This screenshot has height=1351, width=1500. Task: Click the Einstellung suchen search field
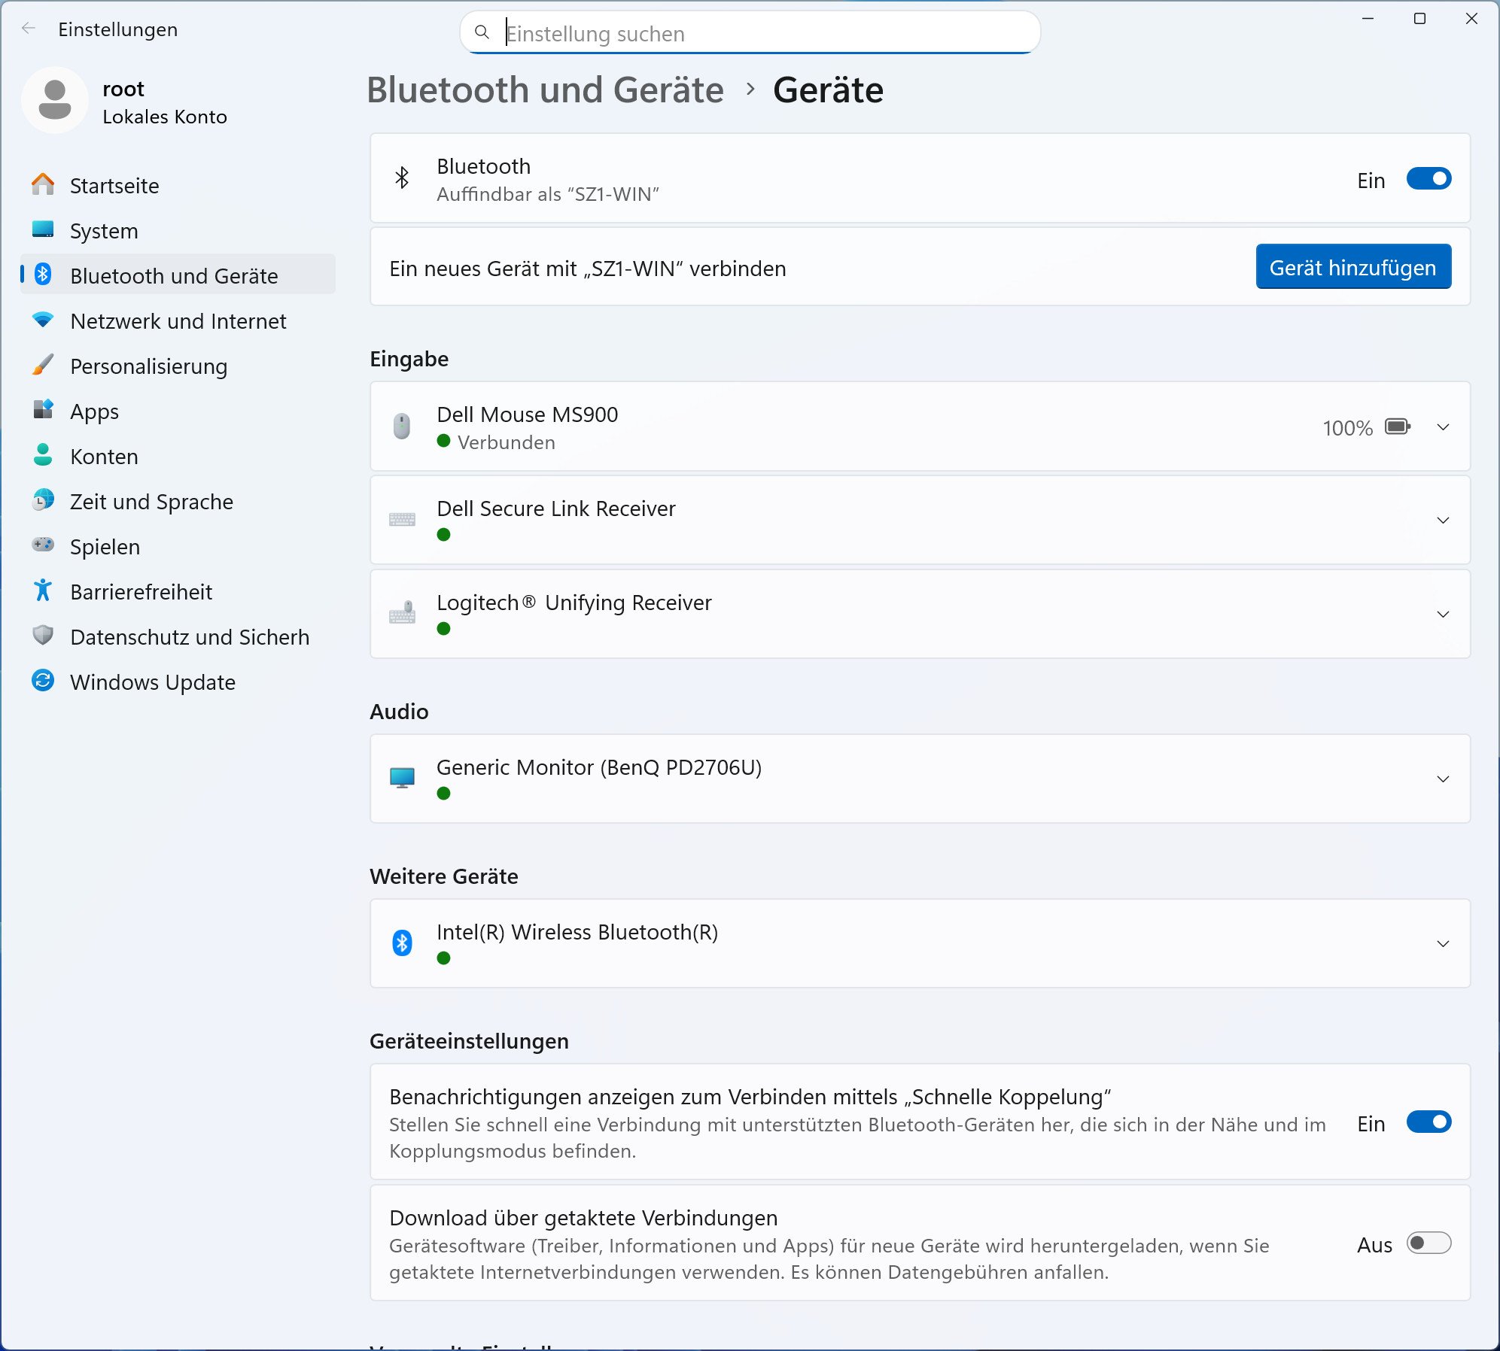pos(750,32)
